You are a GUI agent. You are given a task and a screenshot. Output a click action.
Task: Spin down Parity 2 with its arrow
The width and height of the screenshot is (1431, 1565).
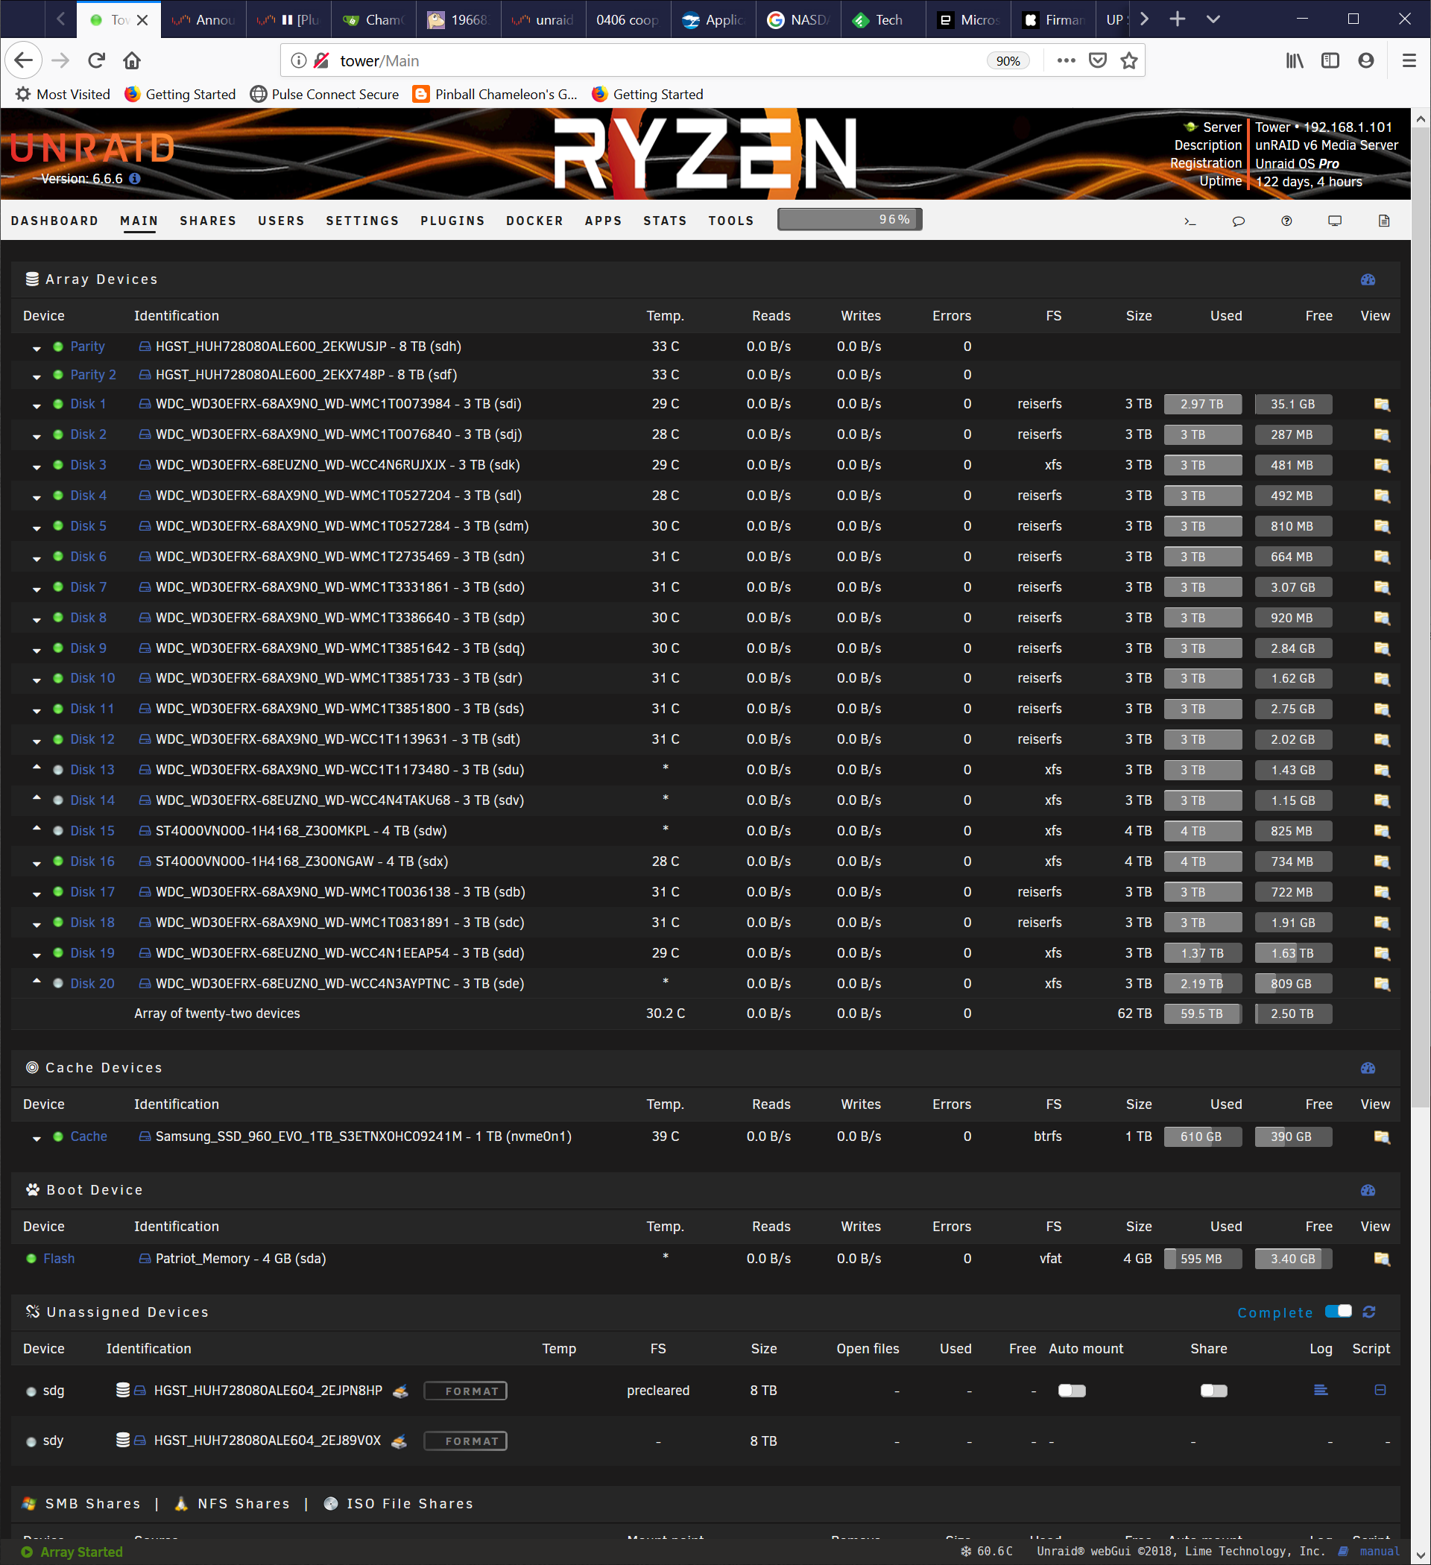click(x=37, y=377)
